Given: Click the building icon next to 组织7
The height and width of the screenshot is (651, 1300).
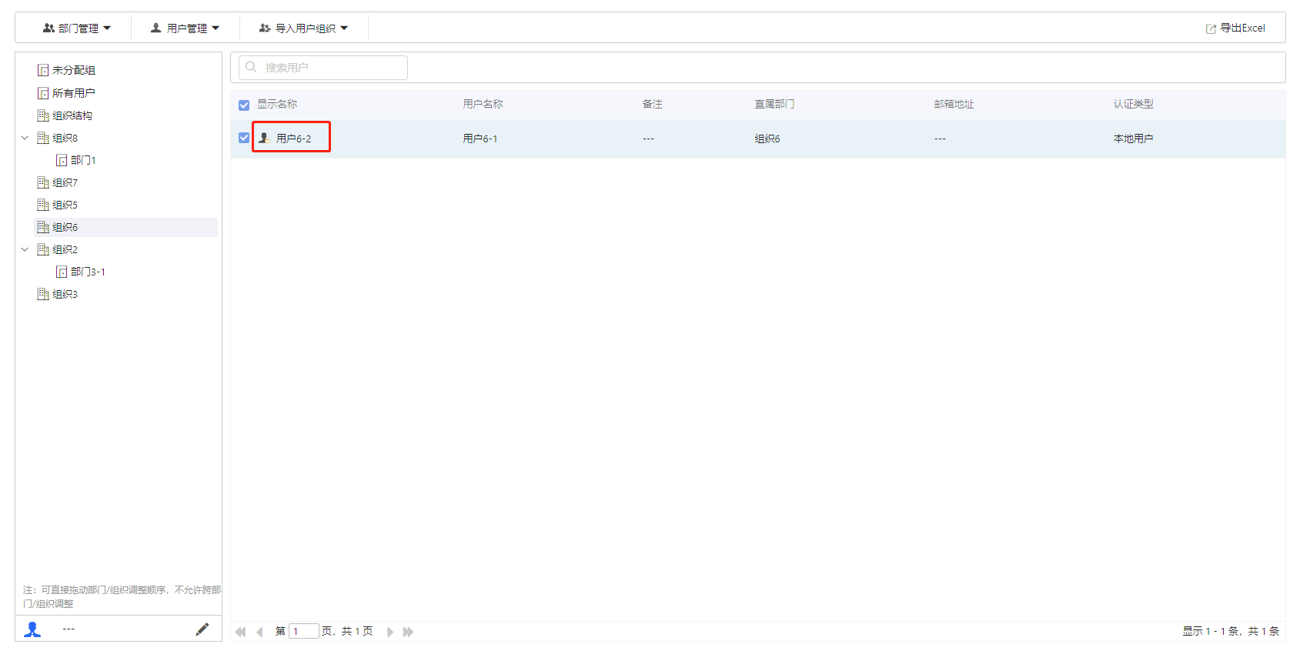Looking at the screenshot, I should tap(43, 182).
